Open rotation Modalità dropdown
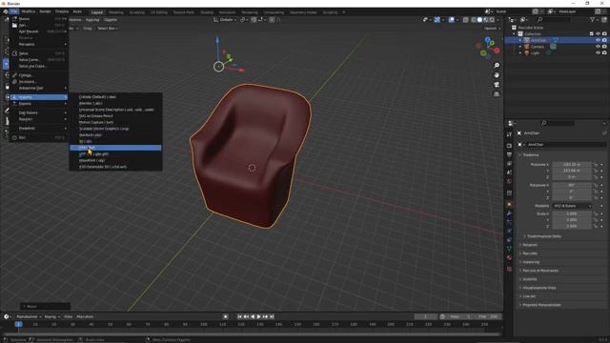Image resolution: width=610 pixels, height=343 pixels. (x=572, y=206)
